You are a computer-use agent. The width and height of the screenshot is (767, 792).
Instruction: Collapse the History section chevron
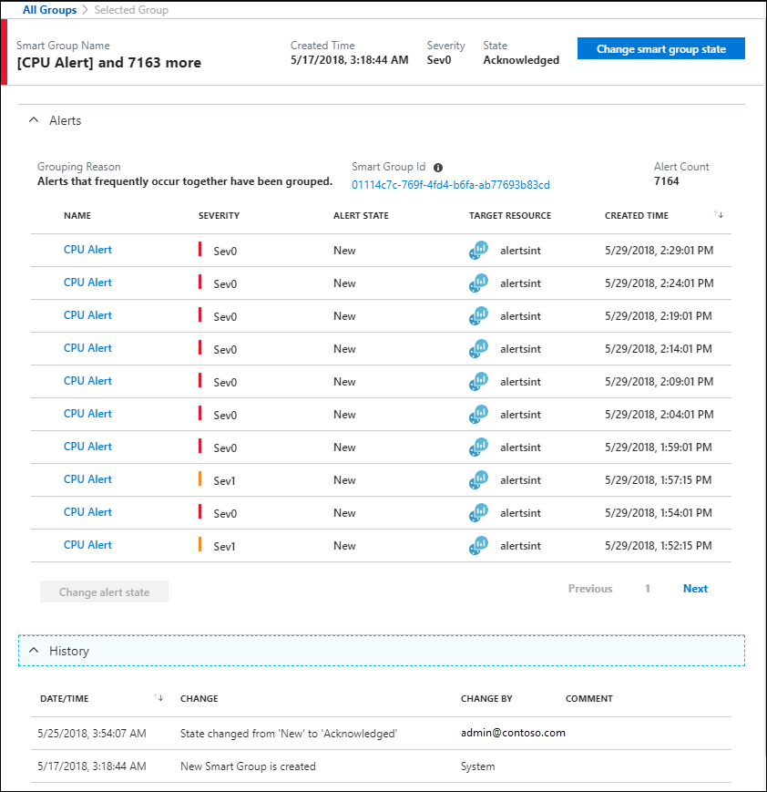[x=34, y=651]
